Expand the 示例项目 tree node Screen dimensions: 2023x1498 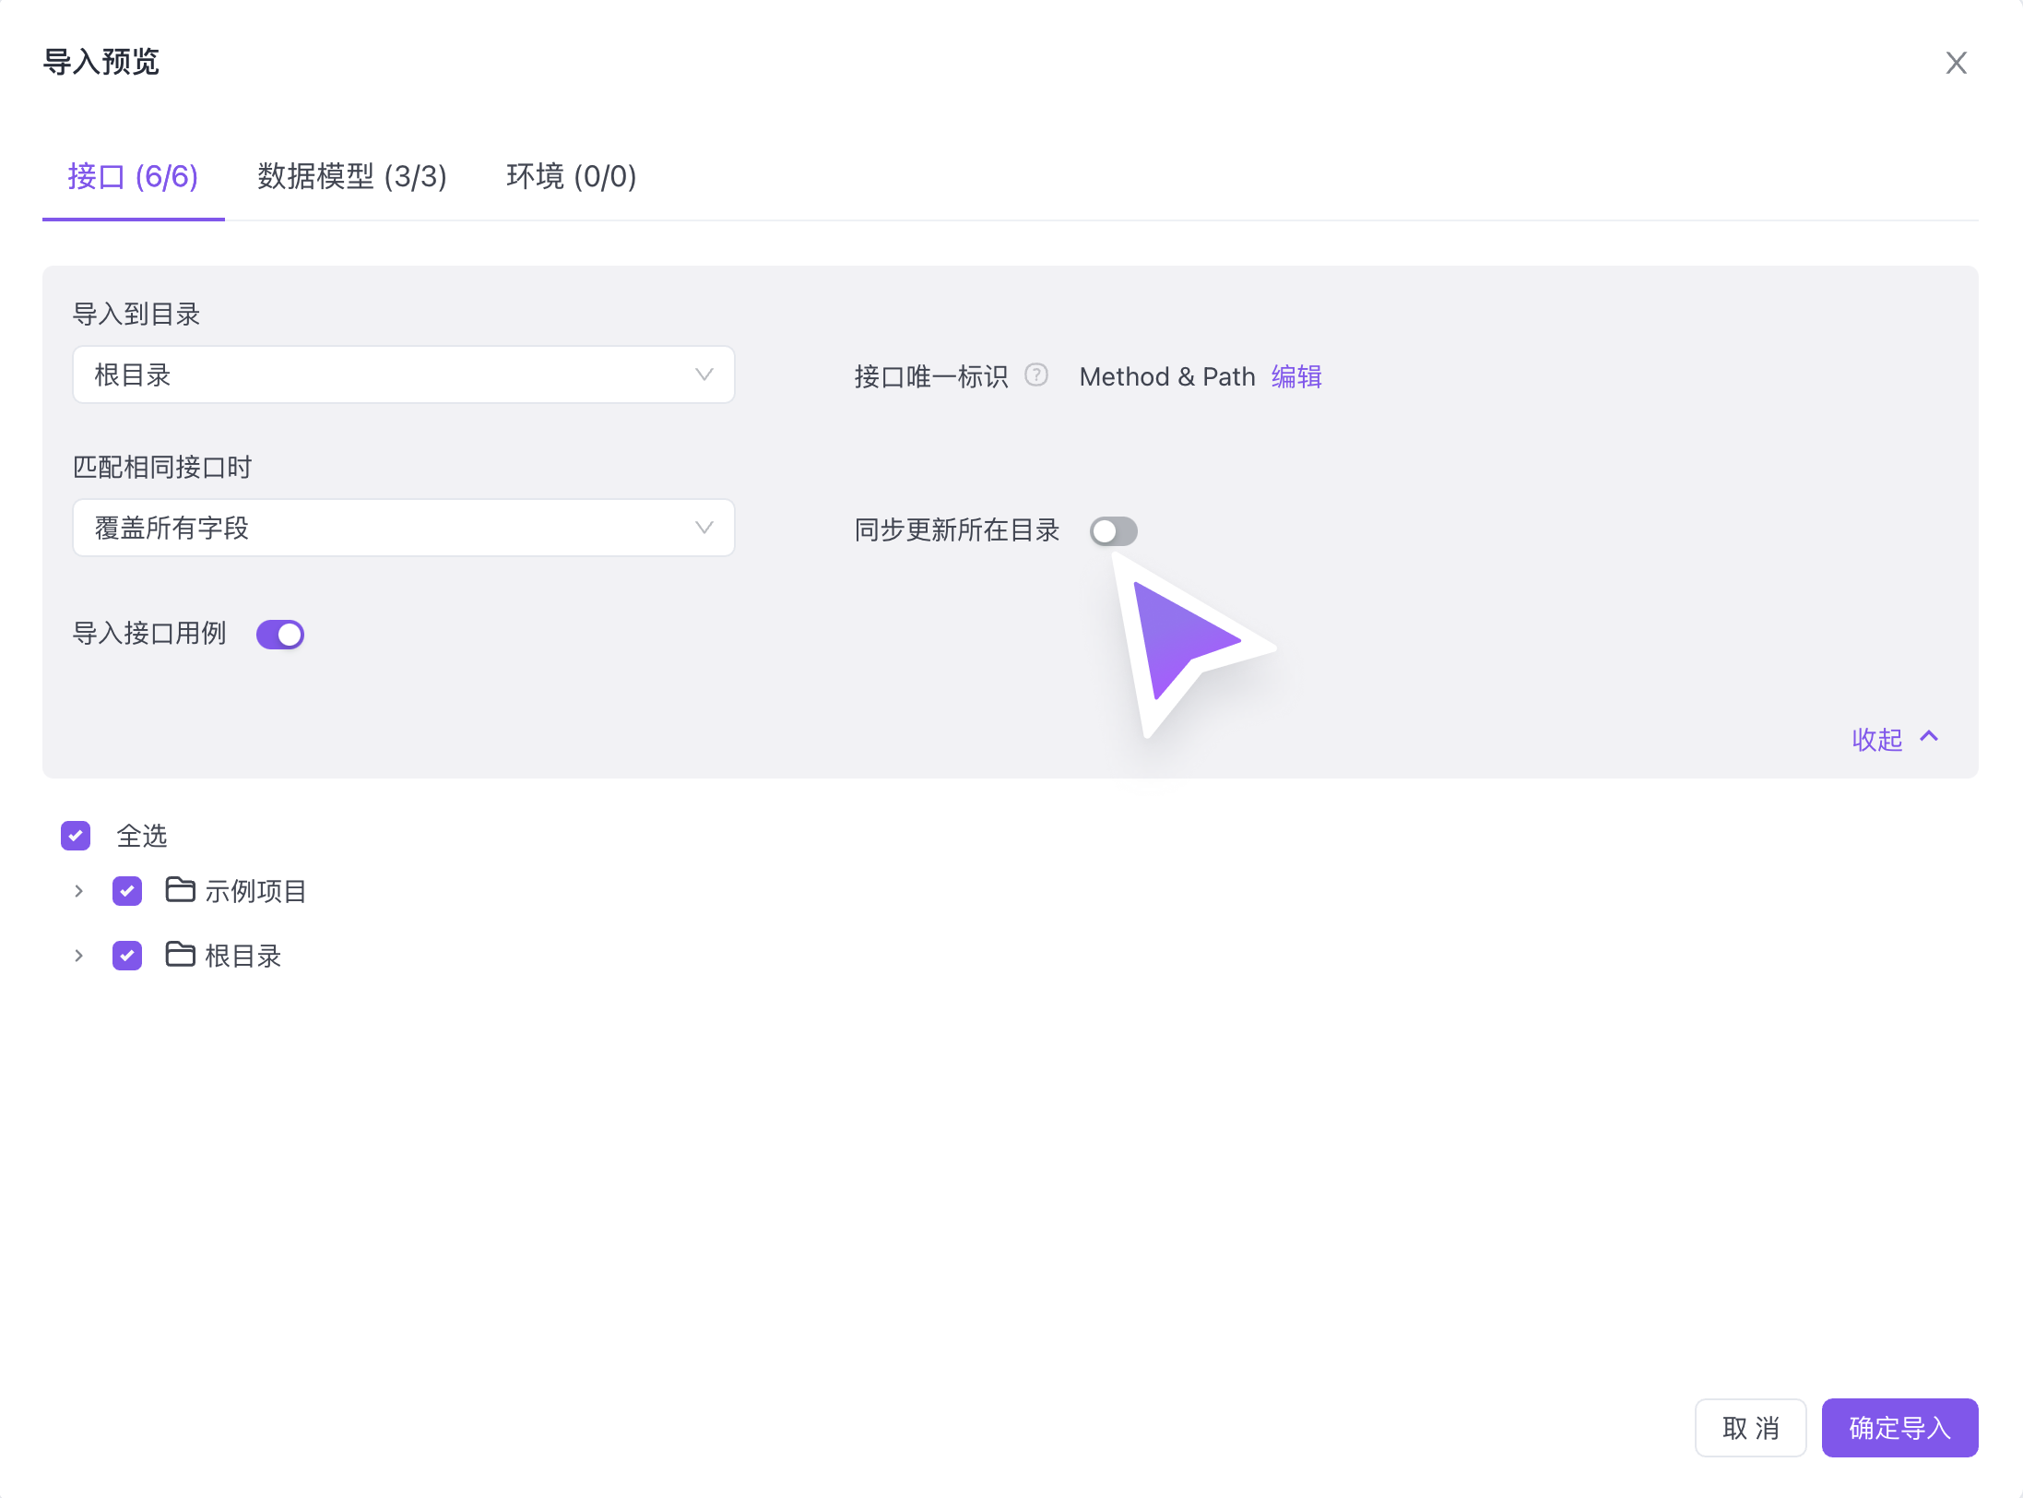[79, 891]
